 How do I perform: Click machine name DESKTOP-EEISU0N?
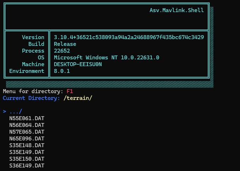(x=78, y=64)
